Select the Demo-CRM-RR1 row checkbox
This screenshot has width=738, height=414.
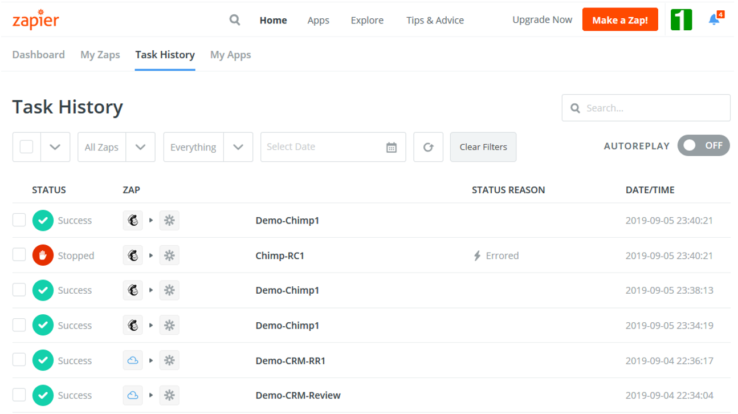point(19,360)
